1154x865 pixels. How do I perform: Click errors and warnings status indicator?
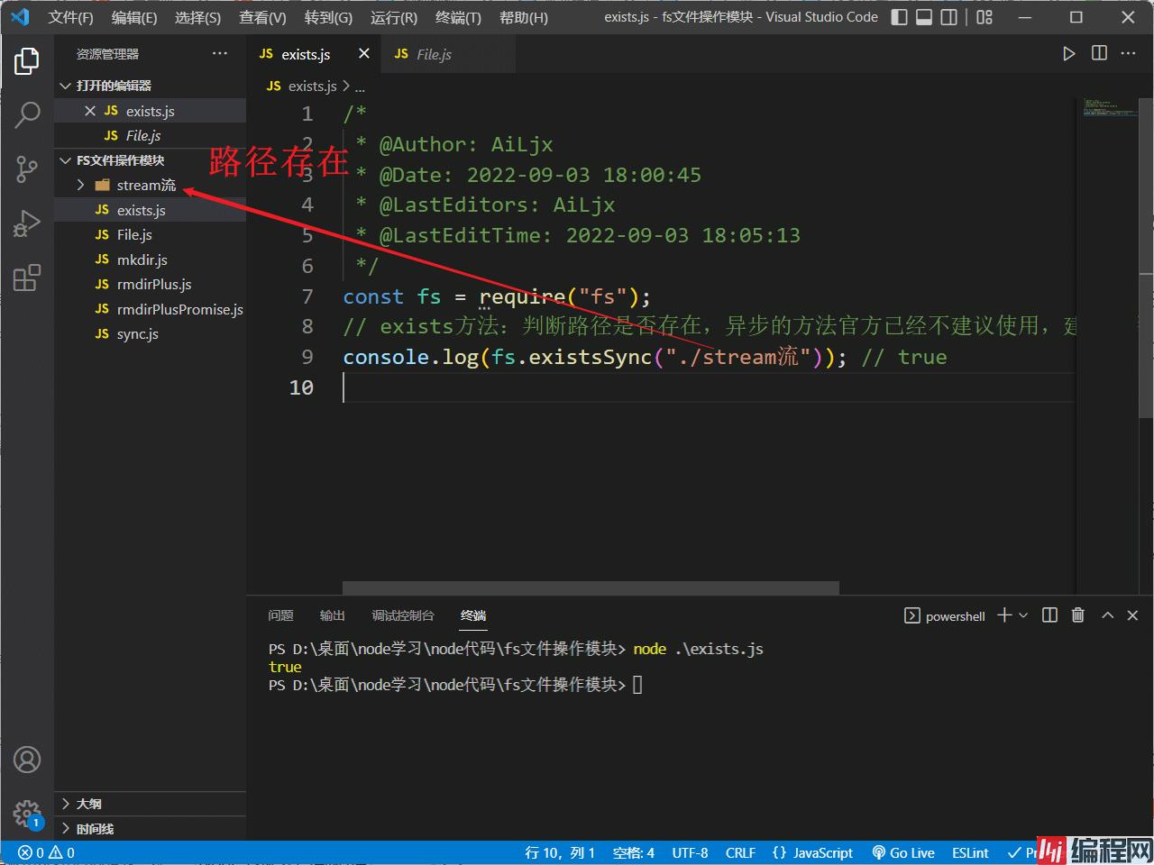[47, 852]
